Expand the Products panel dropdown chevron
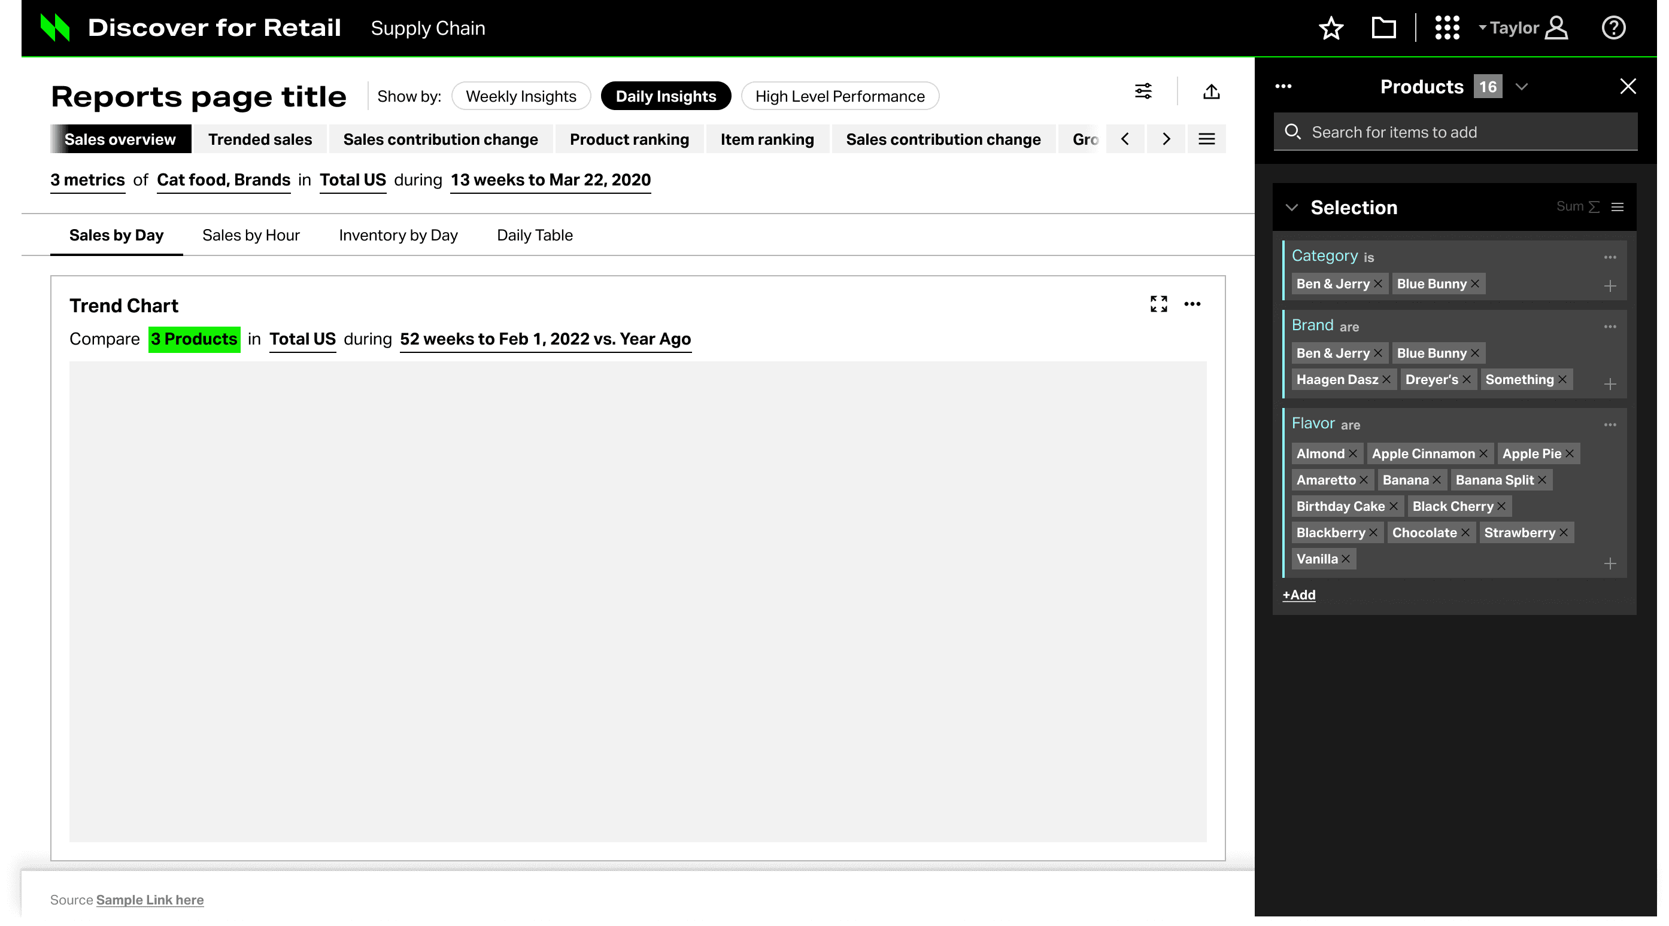 (1522, 87)
